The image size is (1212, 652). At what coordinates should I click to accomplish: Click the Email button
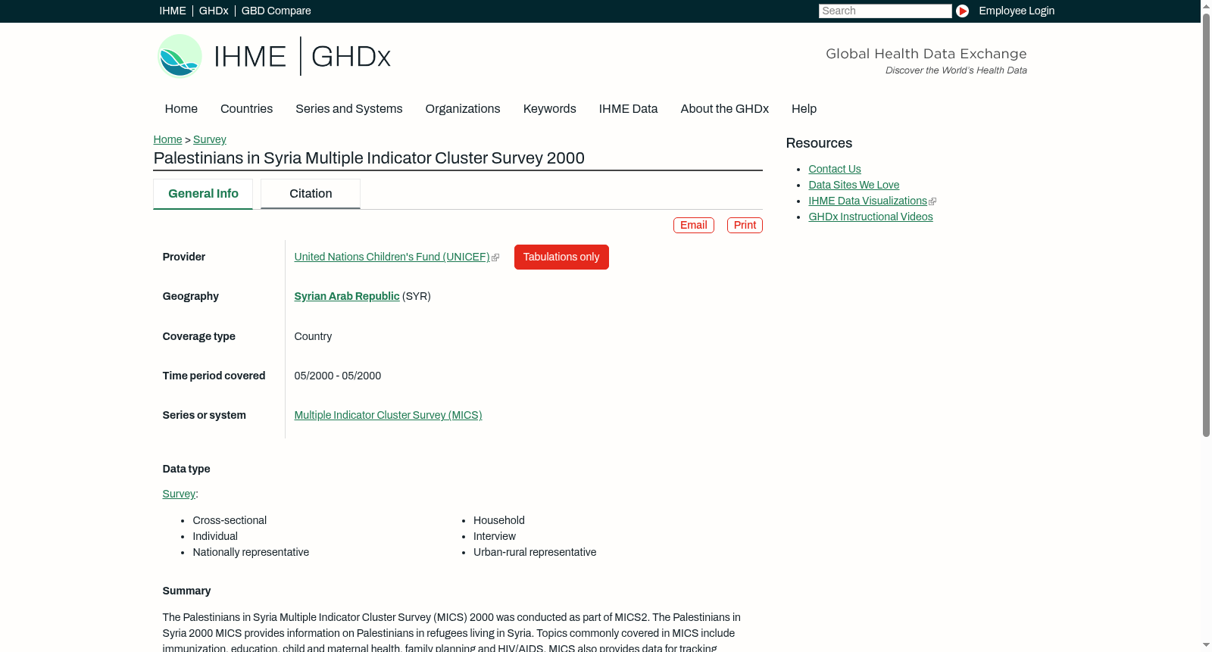point(694,225)
